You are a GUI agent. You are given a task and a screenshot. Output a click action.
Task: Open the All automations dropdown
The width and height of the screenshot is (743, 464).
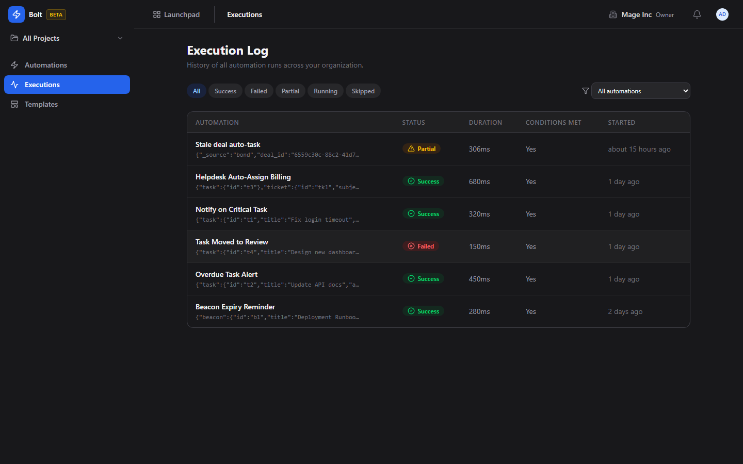pyautogui.click(x=640, y=91)
